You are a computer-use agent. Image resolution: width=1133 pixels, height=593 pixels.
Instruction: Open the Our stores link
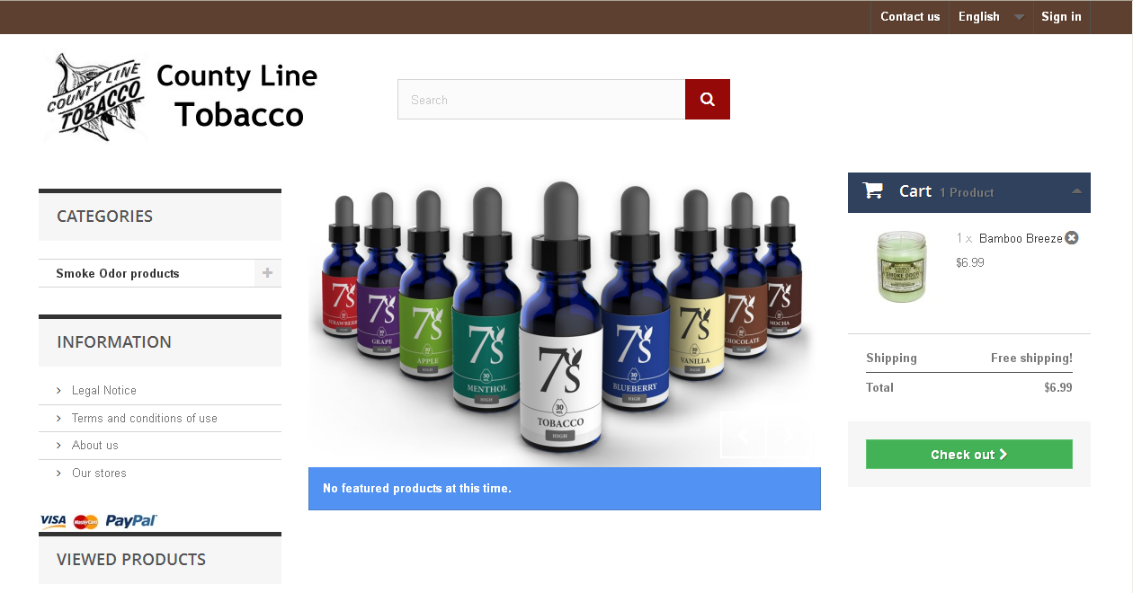(x=99, y=473)
